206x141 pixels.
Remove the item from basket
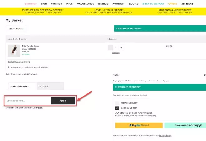(x=116, y=53)
